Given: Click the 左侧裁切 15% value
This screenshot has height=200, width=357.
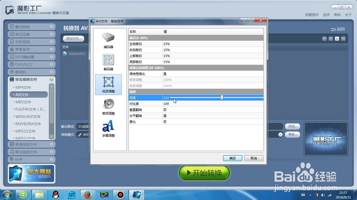Looking at the screenshot, I should (x=166, y=44).
